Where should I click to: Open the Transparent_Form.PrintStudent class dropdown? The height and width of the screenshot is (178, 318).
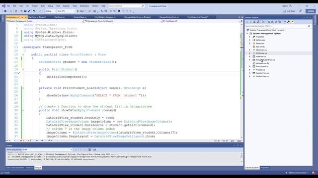[123, 21]
